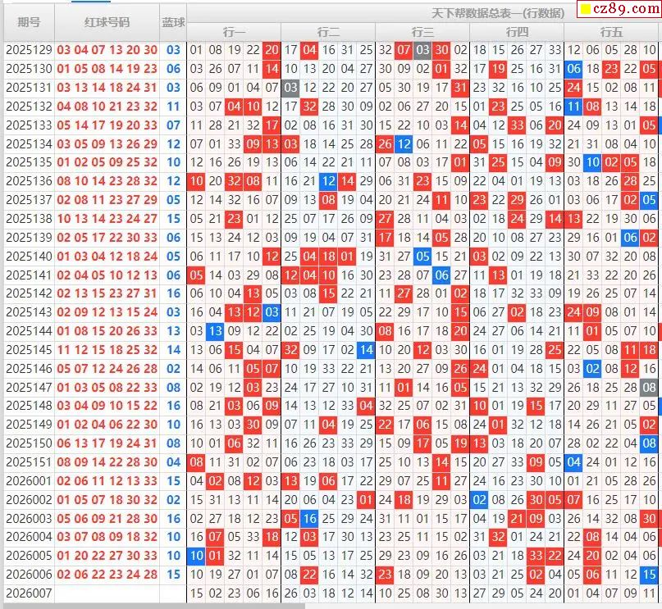Click the empty red ball cell for 2026007
662x609 pixels.
[107, 593]
